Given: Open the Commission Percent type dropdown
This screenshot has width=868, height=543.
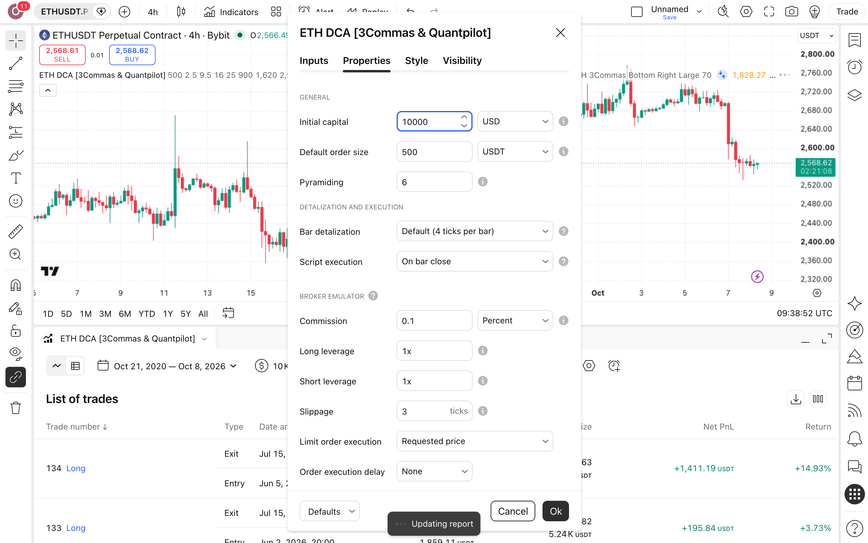Looking at the screenshot, I should pos(515,320).
